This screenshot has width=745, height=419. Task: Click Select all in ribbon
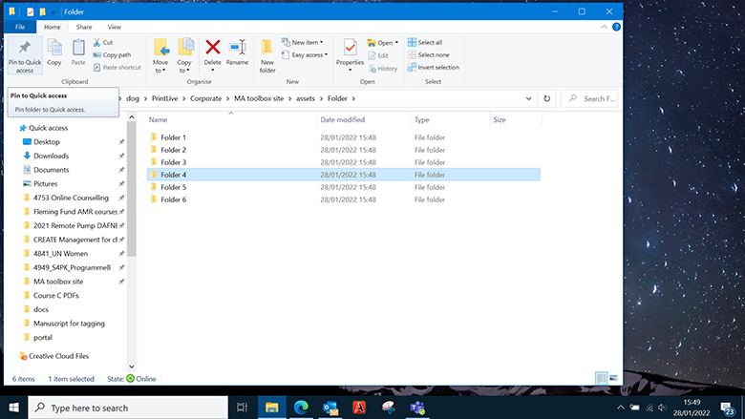click(x=425, y=42)
